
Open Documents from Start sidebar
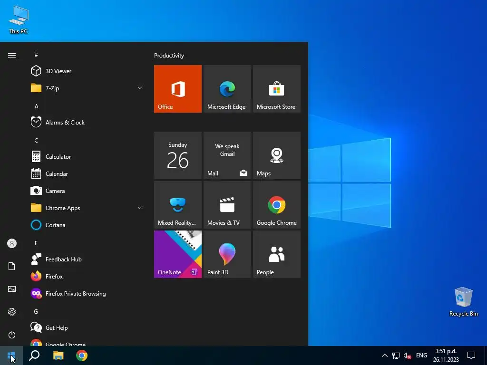(12, 266)
